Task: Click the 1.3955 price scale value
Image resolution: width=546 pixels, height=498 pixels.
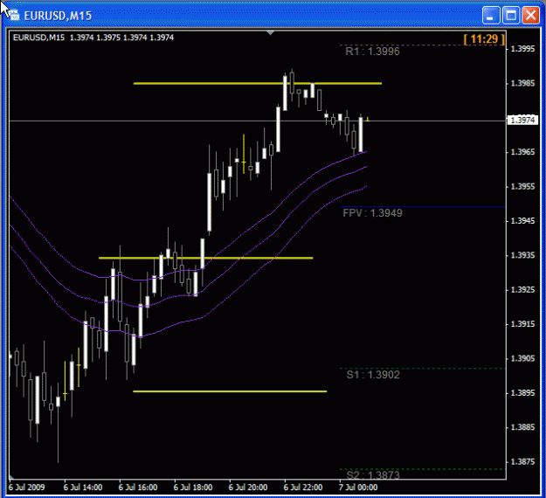Action: tap(522, 187)
